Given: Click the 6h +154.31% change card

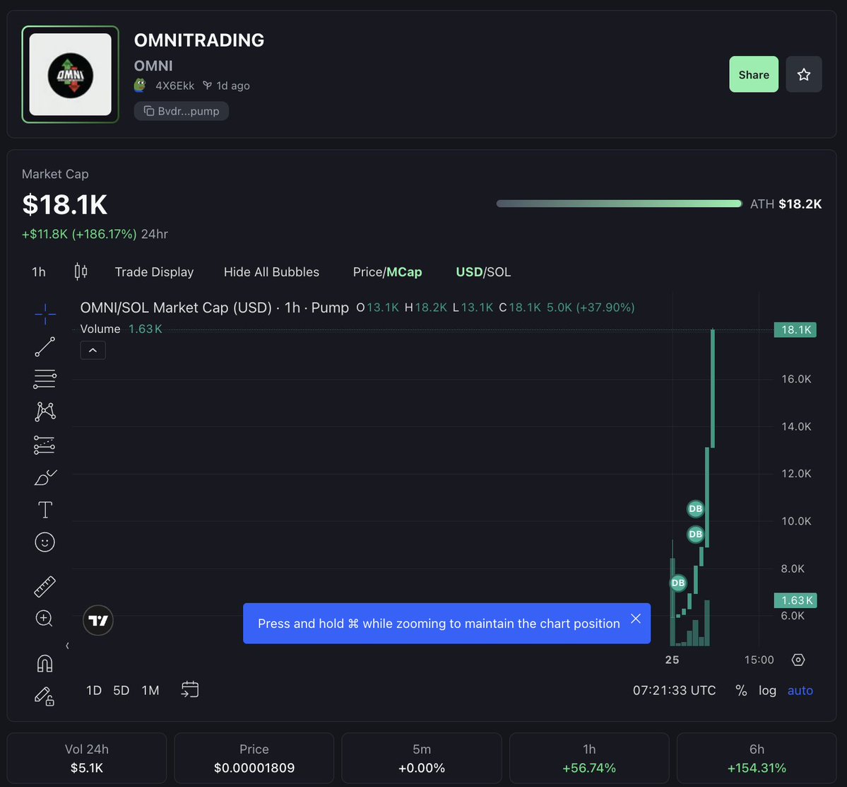Looking at the screenshot, I should (x=757, y=759).
